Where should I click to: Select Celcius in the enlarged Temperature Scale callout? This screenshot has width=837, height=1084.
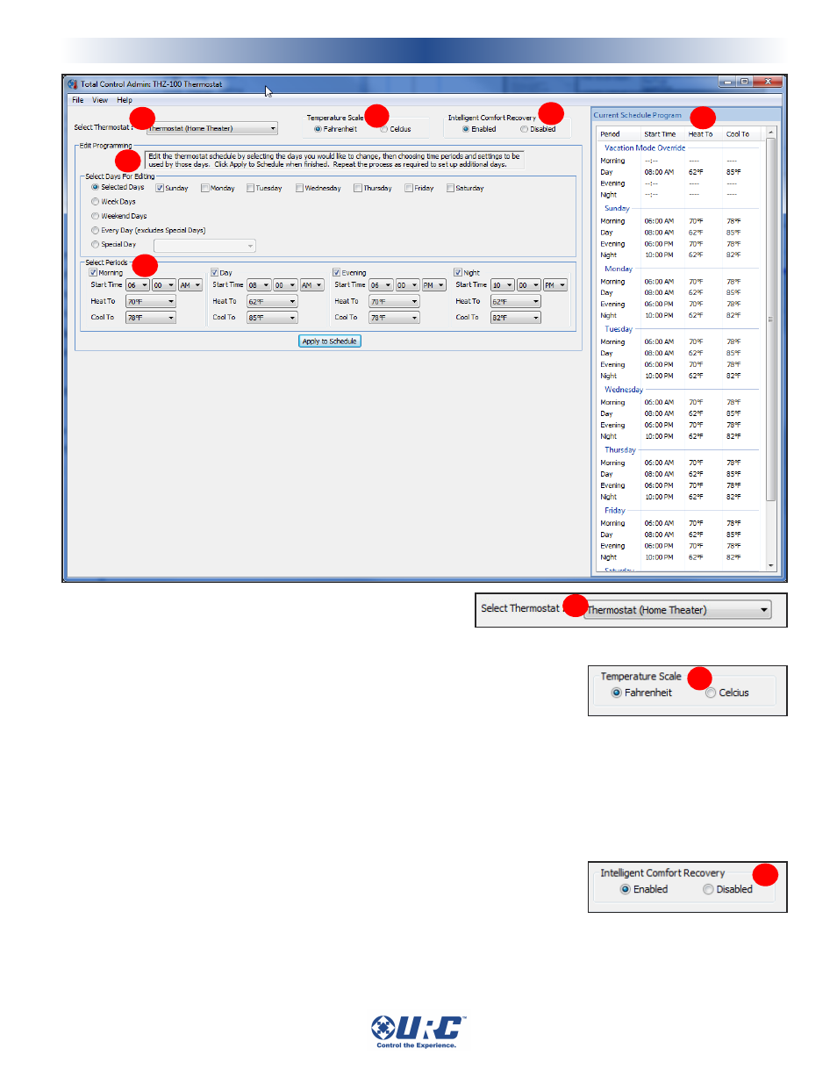[711, 693]
